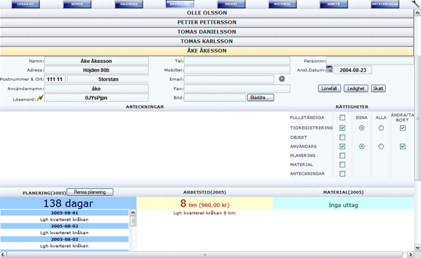Generate password with the lightning icon
This screenshot has width=421, height=258.
(40, 98)
